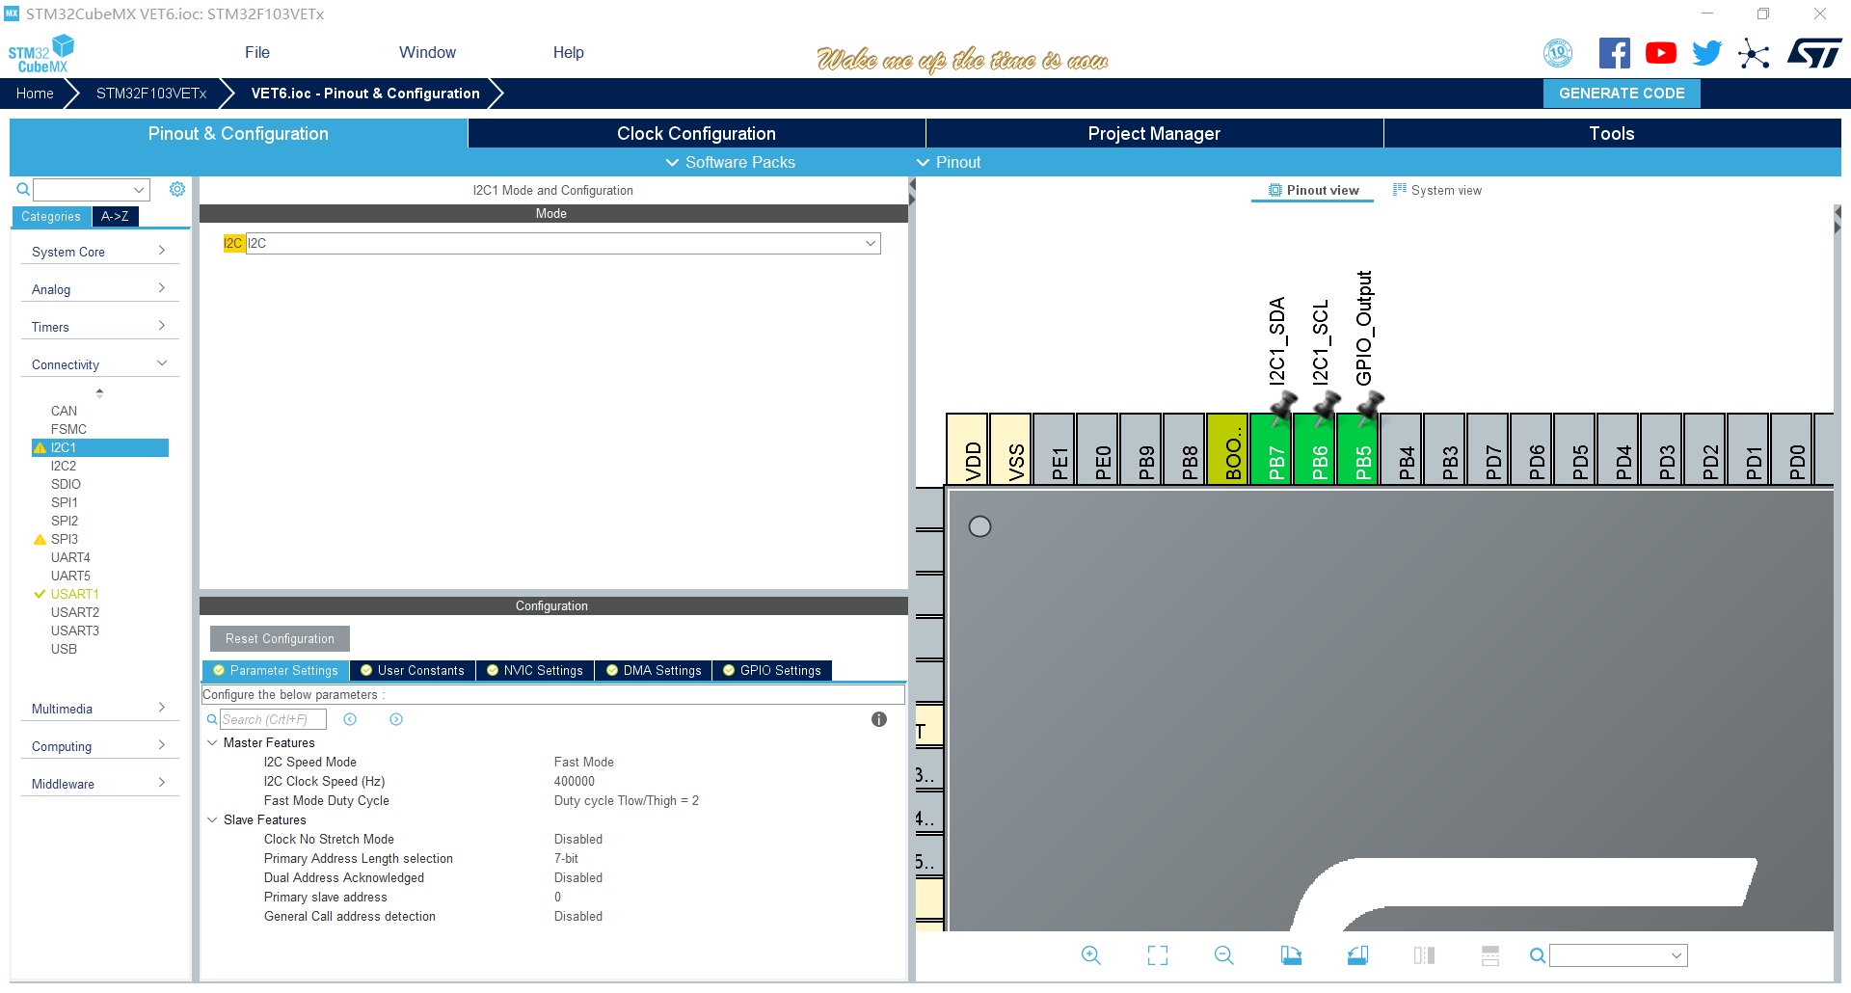Zoom out of the pinout view
Viewport: 1851px width, 993px height.
[1224, 955]
